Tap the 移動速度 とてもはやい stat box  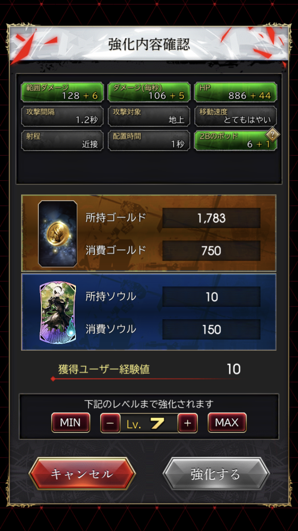pyautogui.click(x=236, y=116)
